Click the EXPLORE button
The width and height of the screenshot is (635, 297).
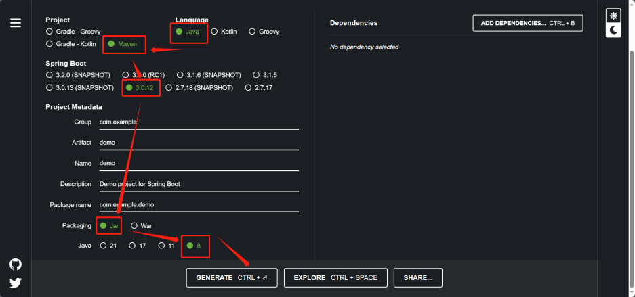335,277
